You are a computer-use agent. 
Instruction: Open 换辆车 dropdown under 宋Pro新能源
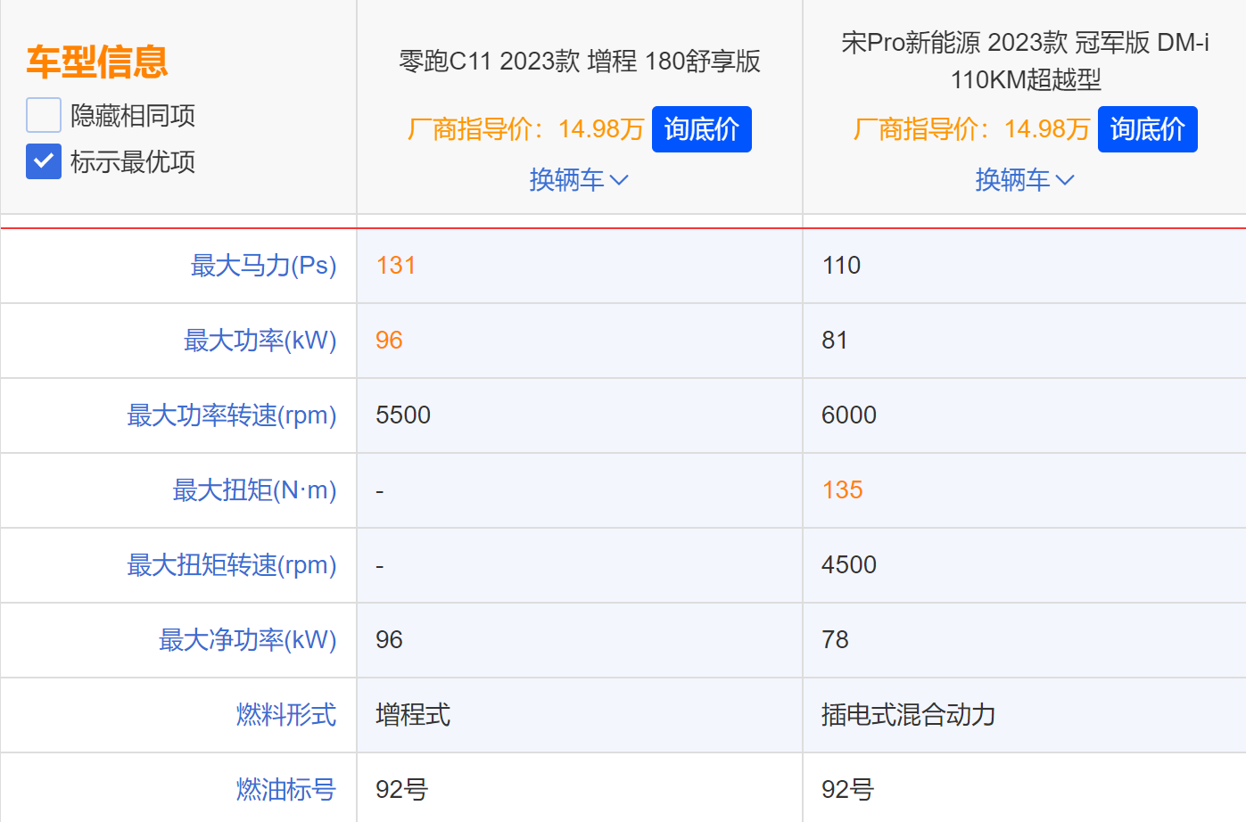[x=1025, y=180]
